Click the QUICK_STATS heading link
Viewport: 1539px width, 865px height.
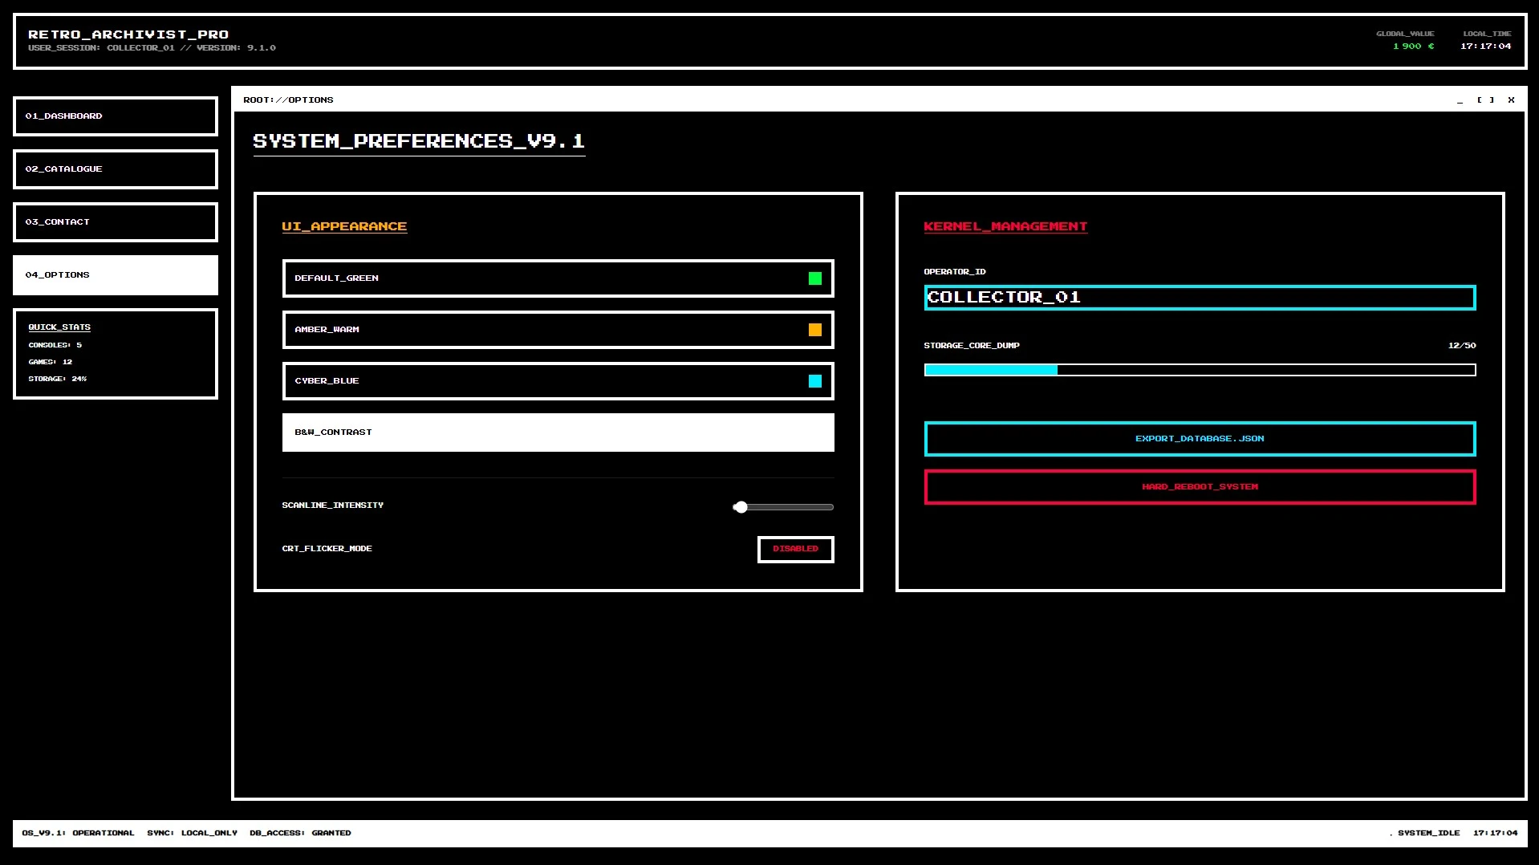pyautogui.click(x=59, y=327)
